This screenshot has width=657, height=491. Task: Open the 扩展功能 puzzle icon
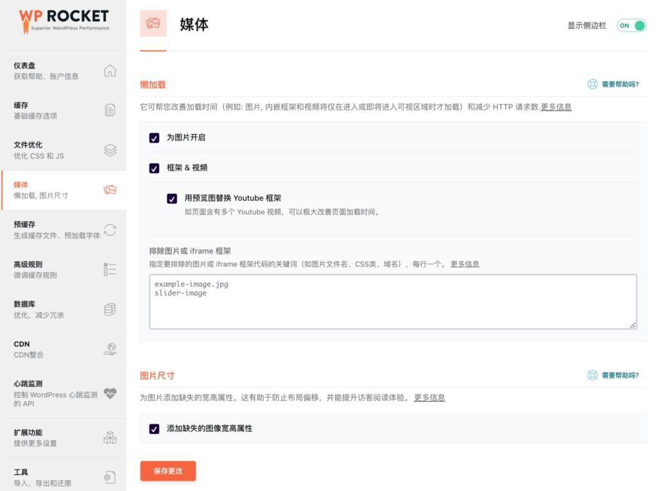pos(110,437)
